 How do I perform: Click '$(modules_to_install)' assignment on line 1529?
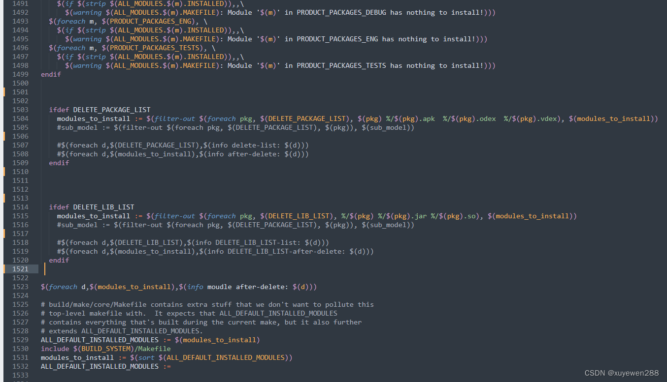(x=217, y=340)
